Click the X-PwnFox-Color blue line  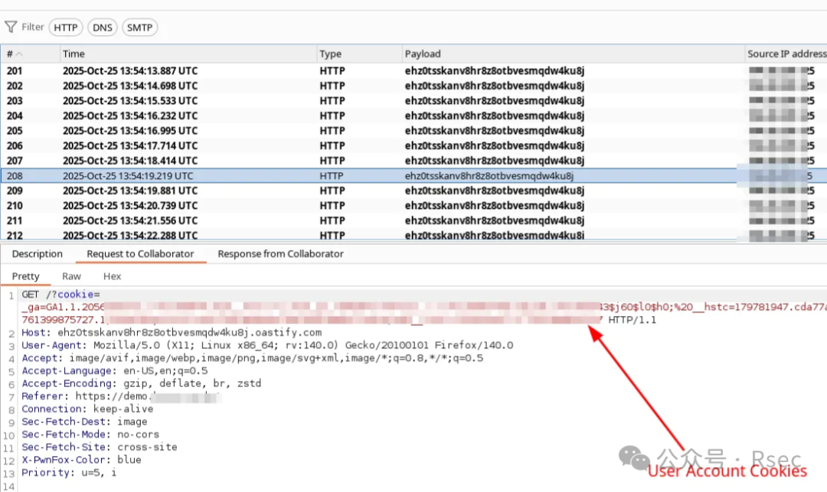(x=81, y=460)
